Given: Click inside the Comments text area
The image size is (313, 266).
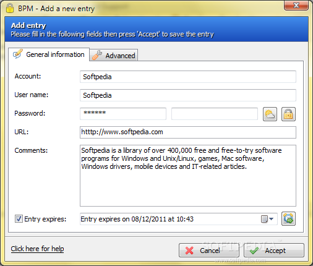Looking at the screenshot, I should coord(188,176).
